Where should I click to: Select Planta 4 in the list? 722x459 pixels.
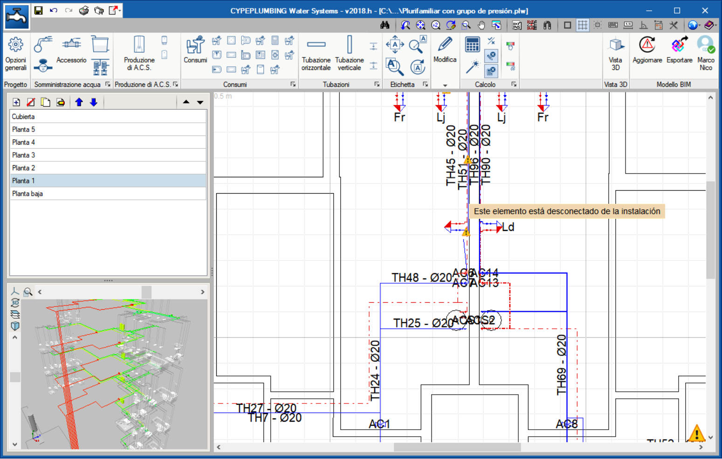[108, 142]
